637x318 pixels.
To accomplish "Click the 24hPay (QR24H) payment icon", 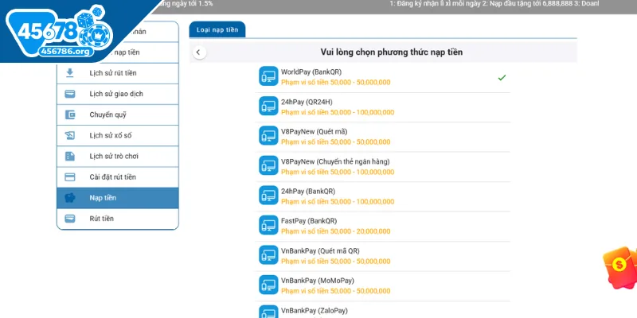I will 268,107.
